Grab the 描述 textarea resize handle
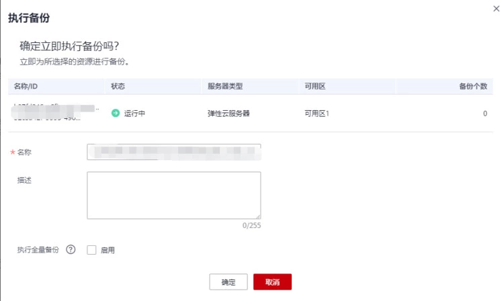Viewport: 504px width, 301px height. click(x=257, y=216)
